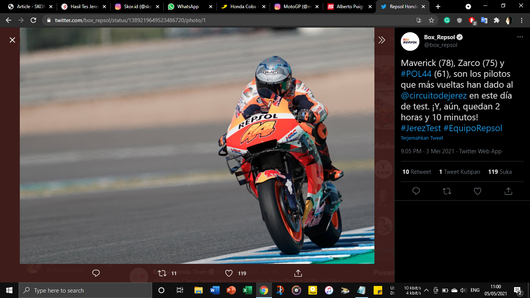This screenshot has height=298, width=530.
Task: Open the Box_Repsol profile avatar
Action: pyautogui.click(x=410, y=41)
